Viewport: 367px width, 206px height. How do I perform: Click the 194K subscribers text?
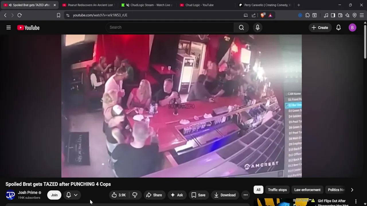click(29, 198)
